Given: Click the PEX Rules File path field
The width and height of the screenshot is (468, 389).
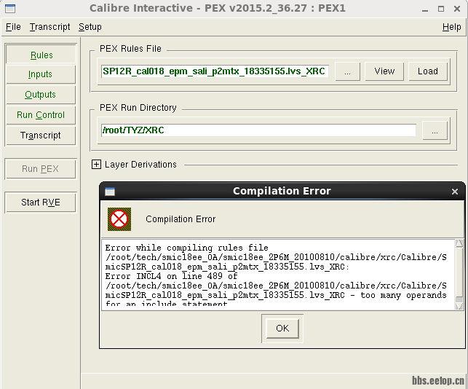Looking at the screenshot, I should [215, 71].
